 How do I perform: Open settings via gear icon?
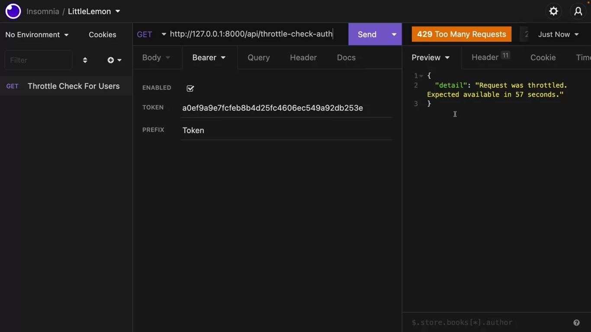click(553, 12)
